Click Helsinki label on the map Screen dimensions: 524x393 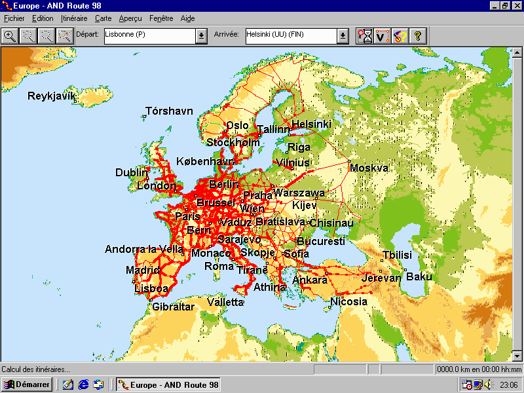click(x=312, y=124)
